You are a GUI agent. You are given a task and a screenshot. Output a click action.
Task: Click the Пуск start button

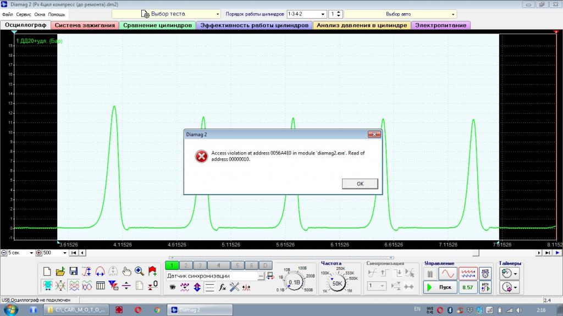coord(440,287)
